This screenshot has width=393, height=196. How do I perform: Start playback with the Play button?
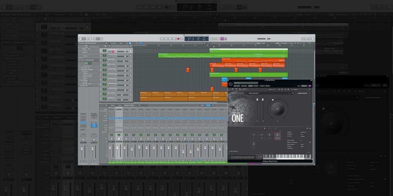pos(174,39)
